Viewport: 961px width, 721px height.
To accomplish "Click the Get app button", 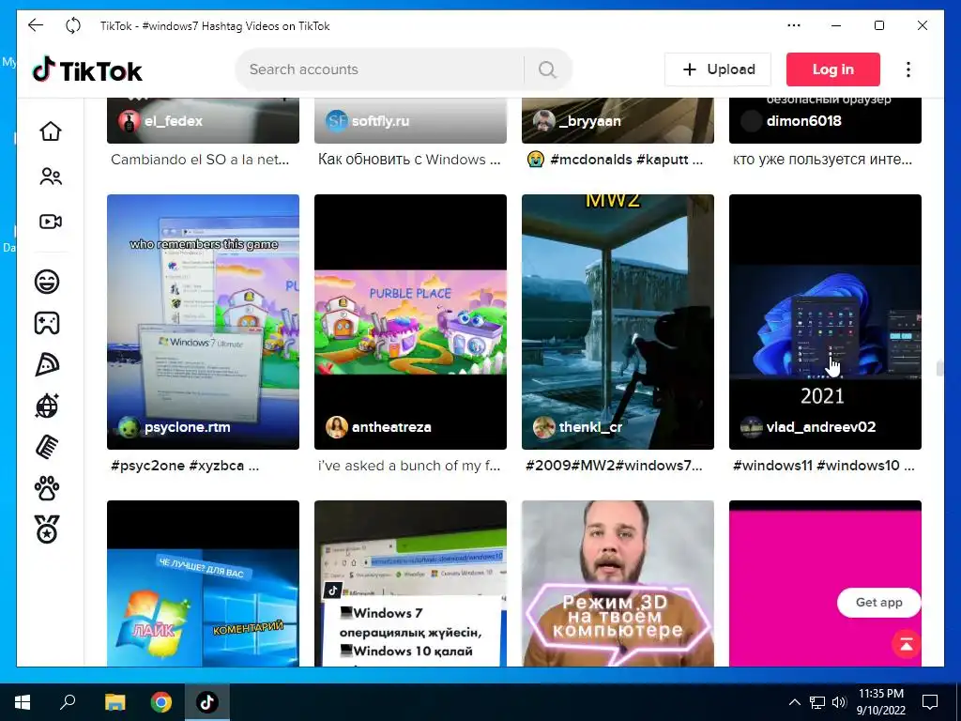I will point(878,602).
